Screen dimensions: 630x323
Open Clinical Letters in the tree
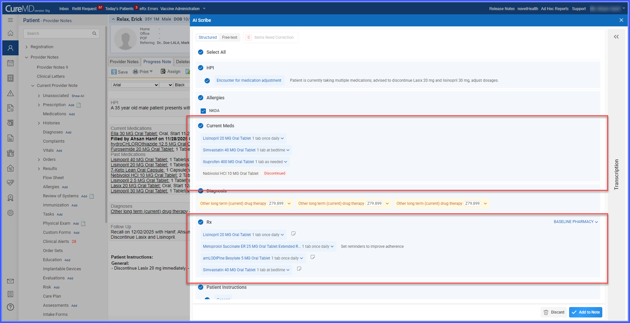[x=51, y=77]
